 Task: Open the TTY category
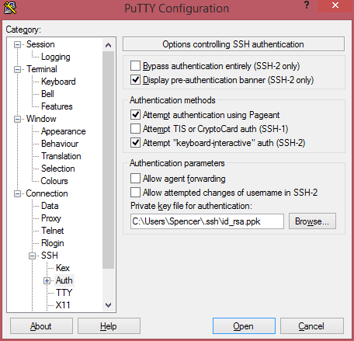pos(64,293)
